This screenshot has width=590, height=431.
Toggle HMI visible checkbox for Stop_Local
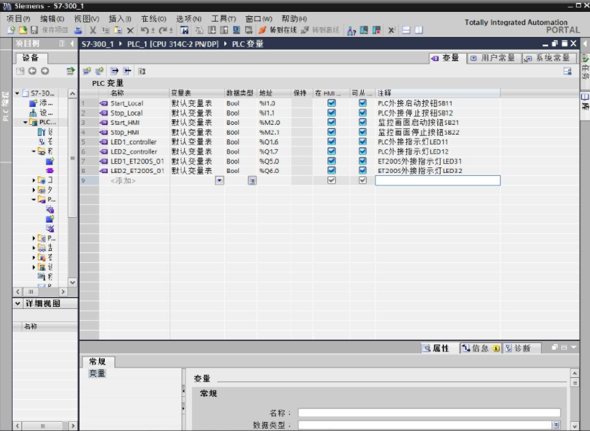332,112
